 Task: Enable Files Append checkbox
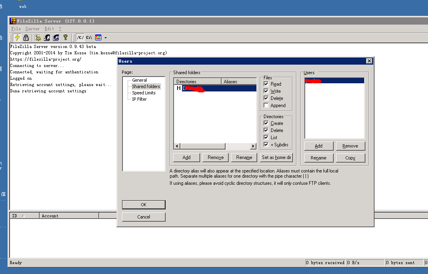(x=266, y=105)
